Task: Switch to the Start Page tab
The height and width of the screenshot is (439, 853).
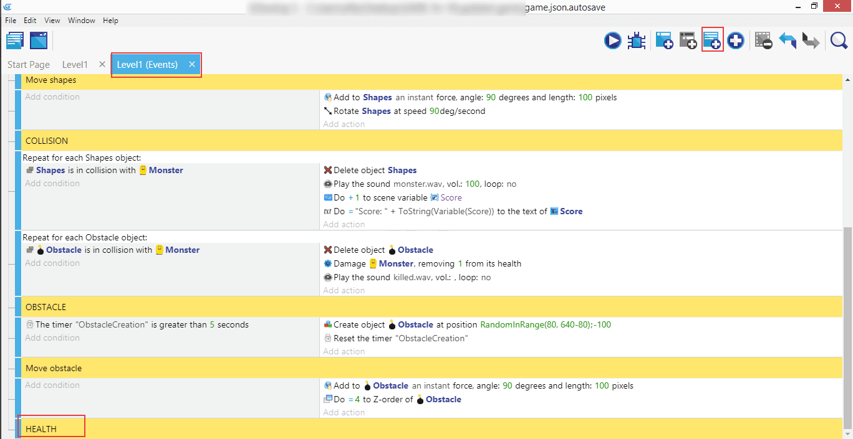Action: point(29,65)
